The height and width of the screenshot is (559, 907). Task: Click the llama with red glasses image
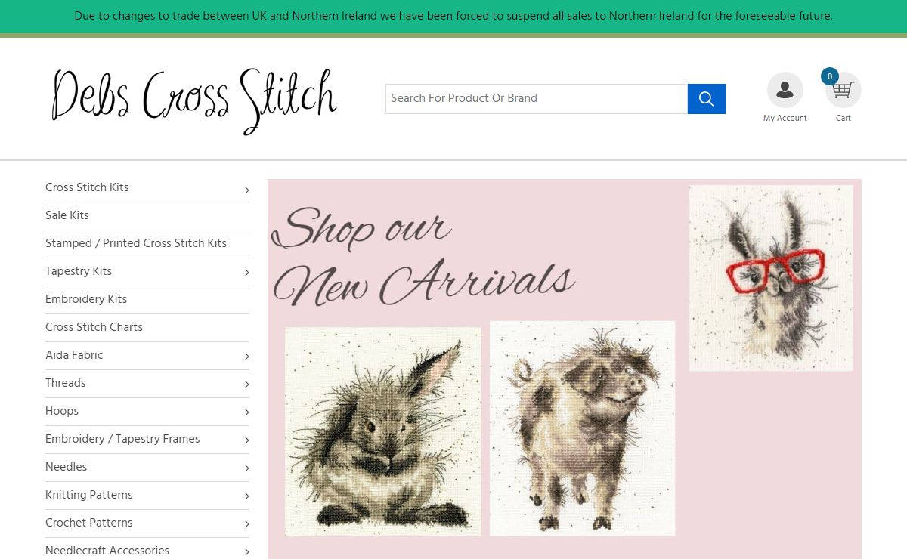coord(770,278)
